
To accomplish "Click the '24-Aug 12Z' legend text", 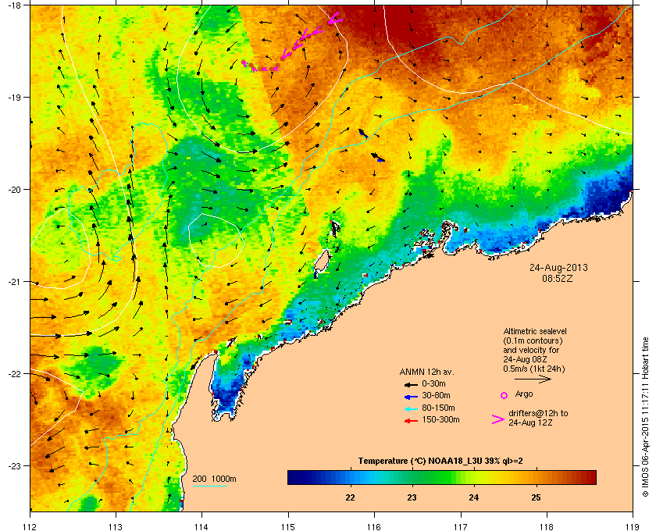I will [x=530, y=423].
